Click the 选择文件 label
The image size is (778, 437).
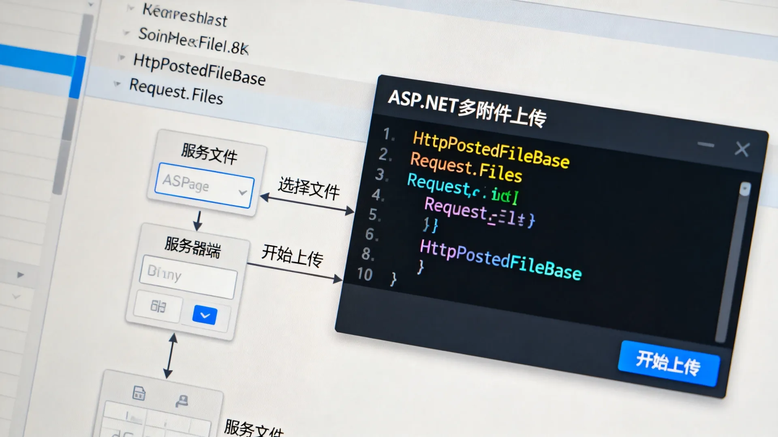point(309,189)
